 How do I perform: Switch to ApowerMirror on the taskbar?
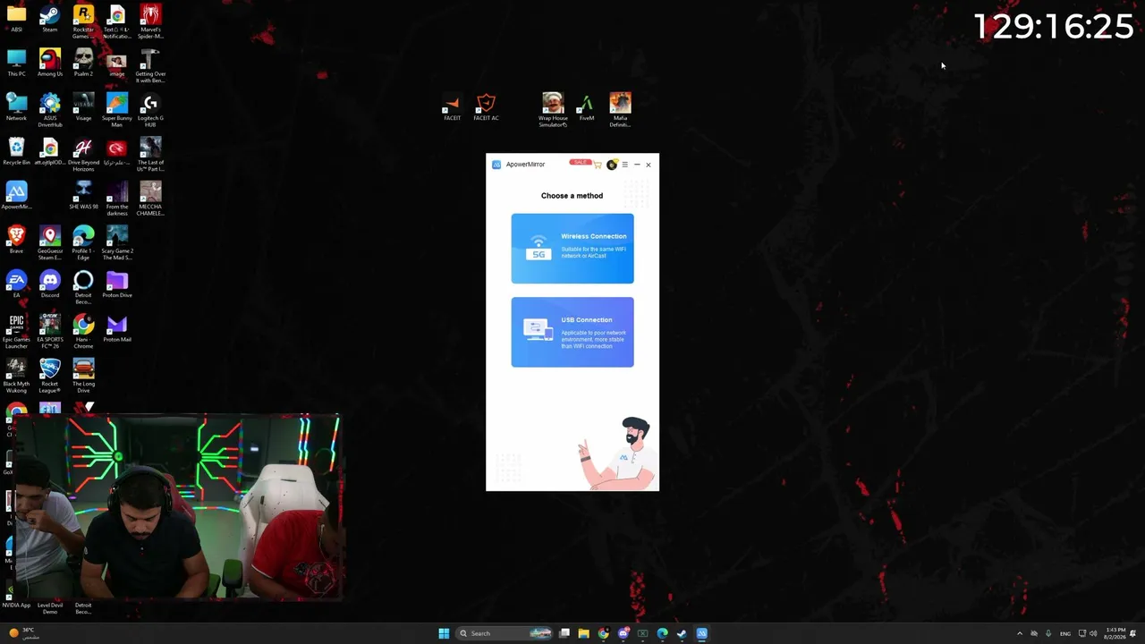(x=702, y=633)
